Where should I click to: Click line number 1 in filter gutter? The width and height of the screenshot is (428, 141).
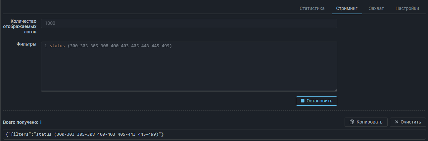tap(45, 46)
